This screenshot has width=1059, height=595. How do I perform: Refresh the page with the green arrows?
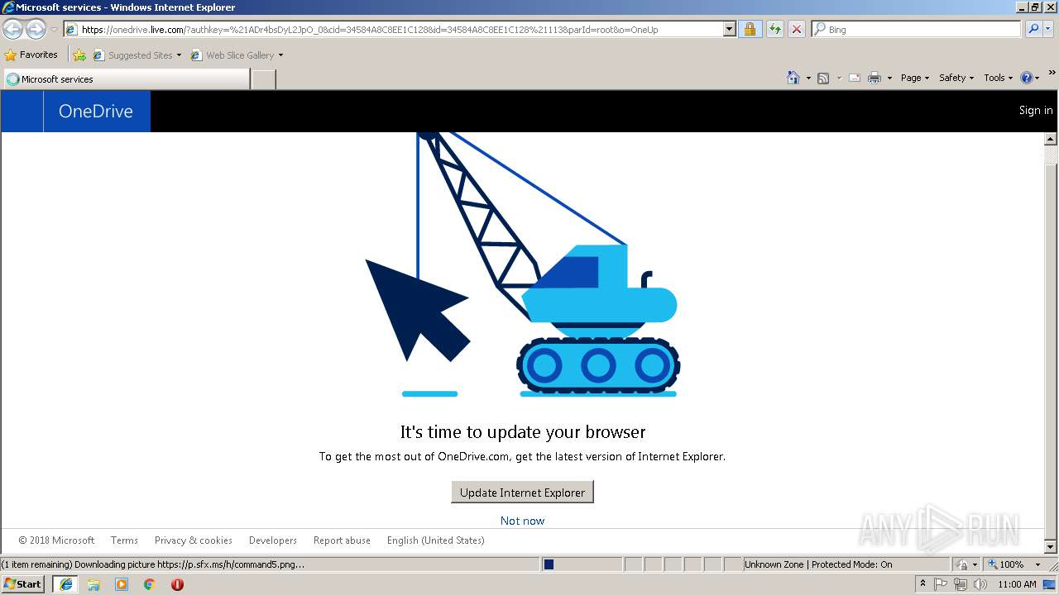(x=774, y=30)
